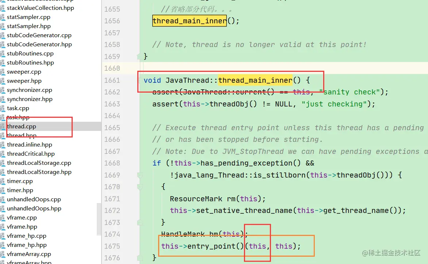This screenshot has height=264, width=428.
Task: Click file icon beside statSampler.cpp
Action: pos(3,17)
